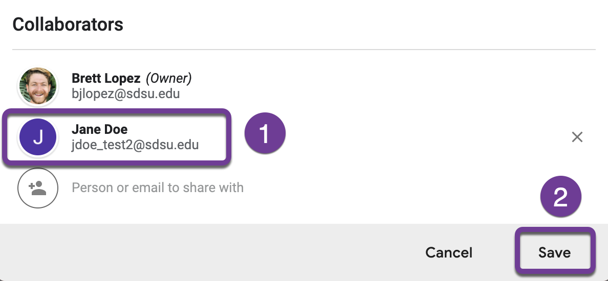Select the Jane Doe collaborator name

99,130
